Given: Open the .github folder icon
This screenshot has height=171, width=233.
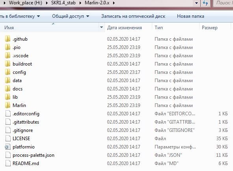Looking at the screenshot, I should [7, 39].
